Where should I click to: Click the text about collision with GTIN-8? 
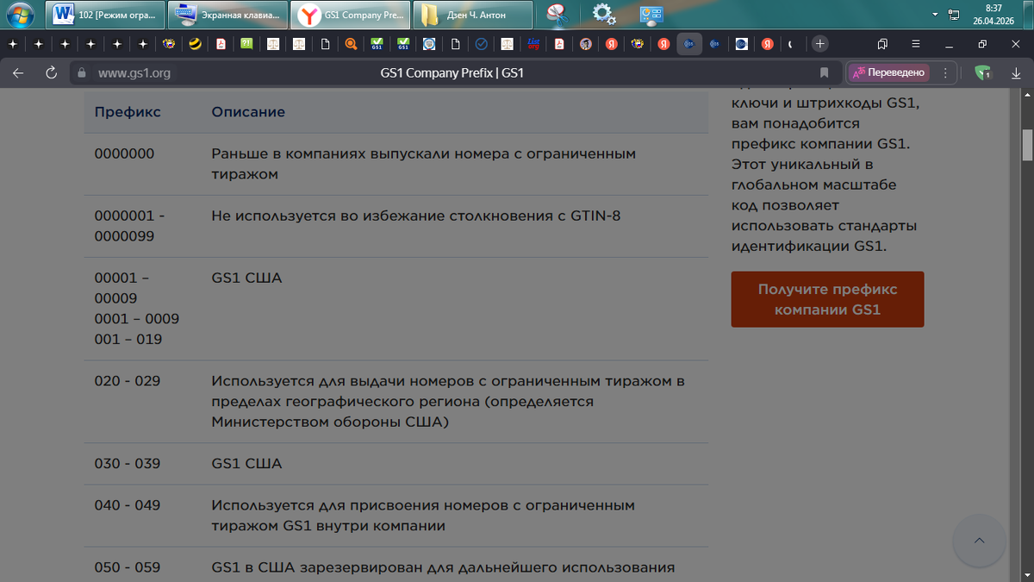click(416, 216)
